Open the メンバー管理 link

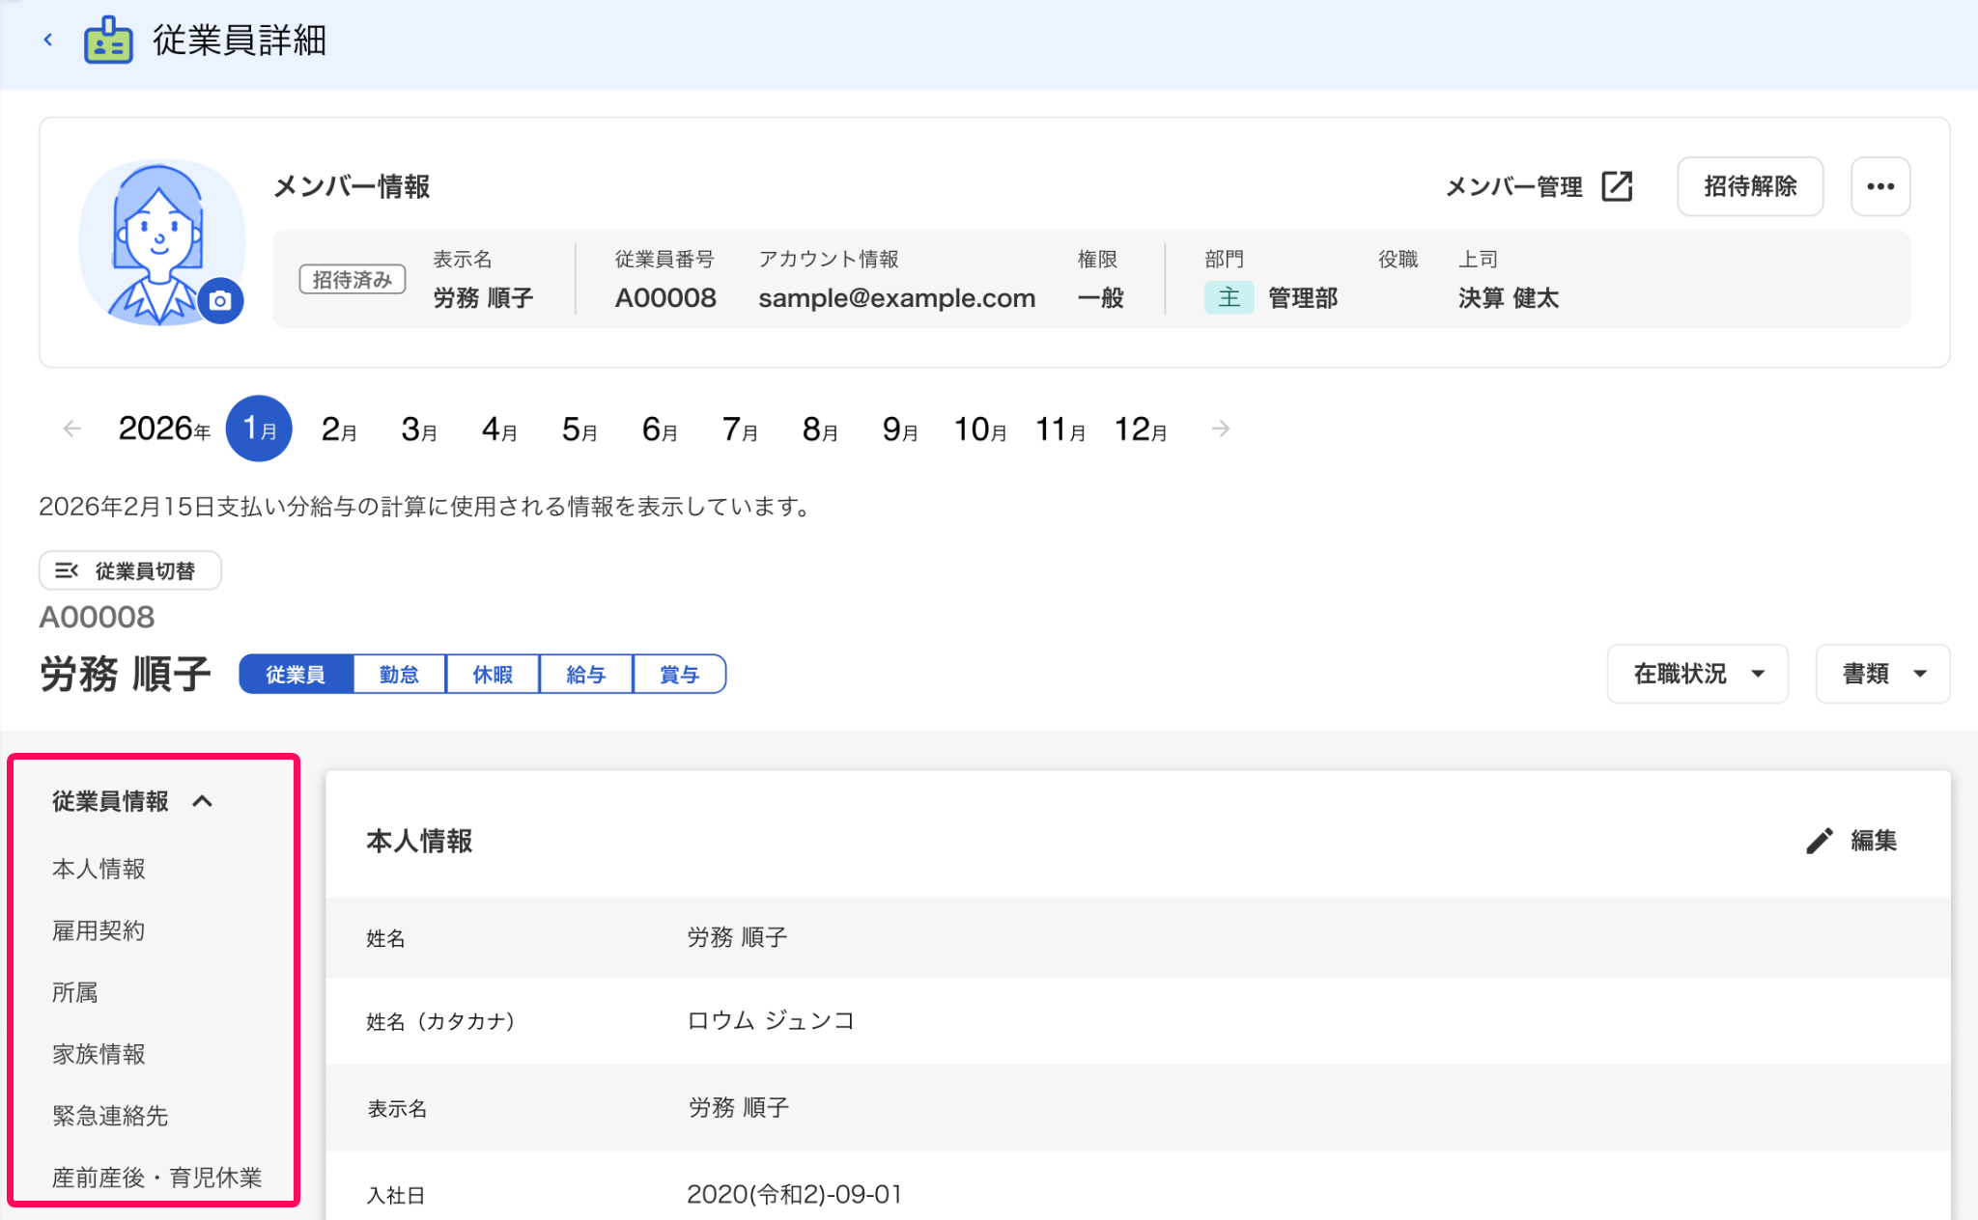point(1538,186)
